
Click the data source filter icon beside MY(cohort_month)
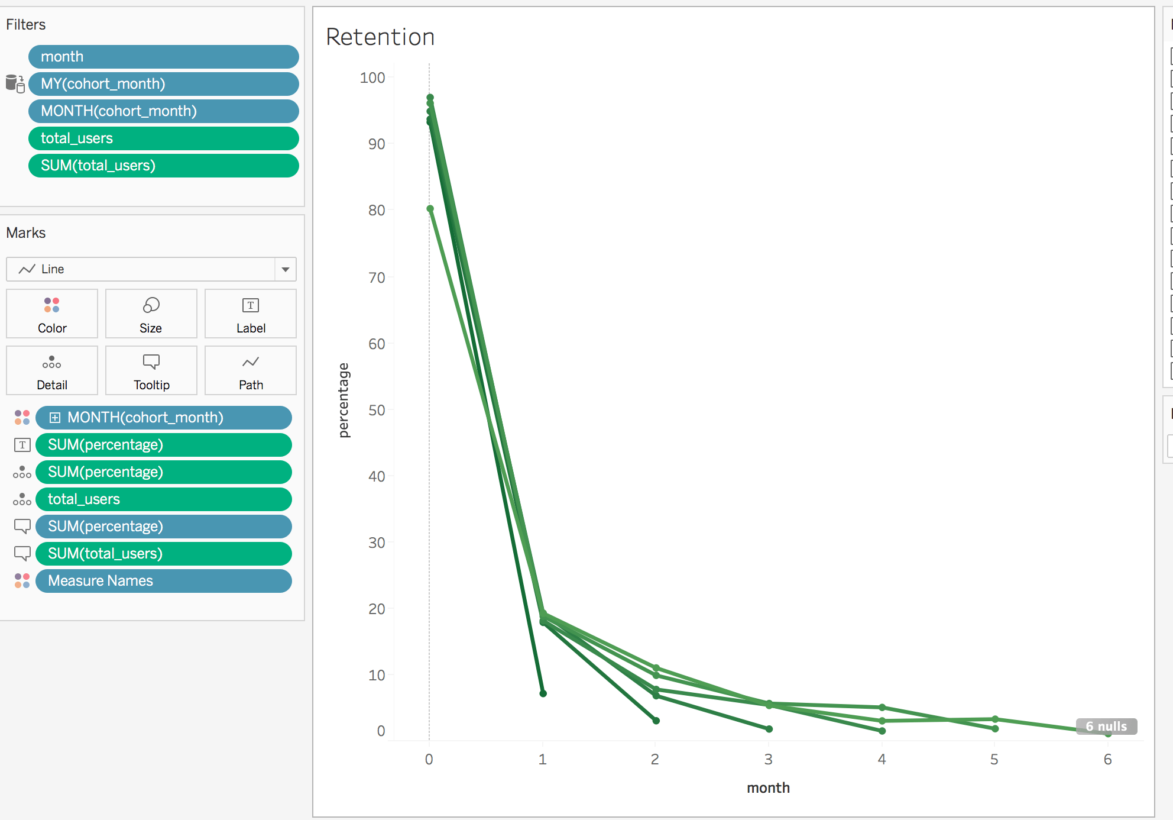point(15,83)
